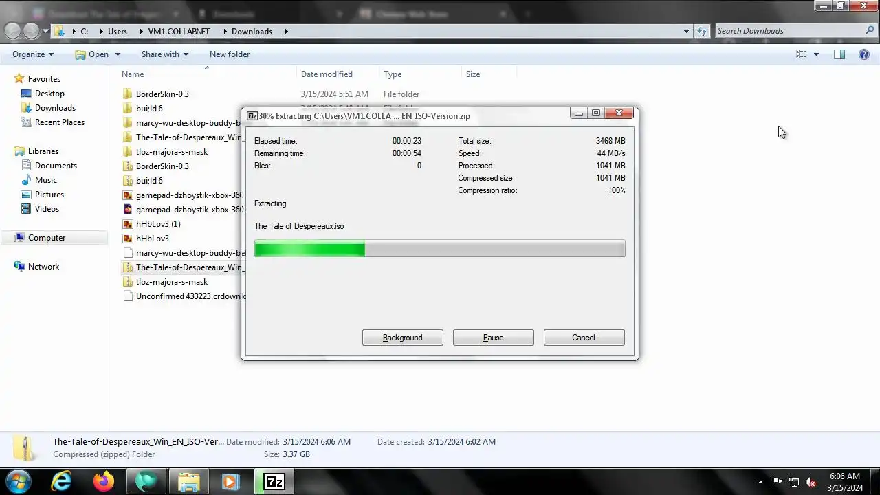The image size is (880, 495).
Task: Open the Open button dropdown arrow
Action: point(118,54)
